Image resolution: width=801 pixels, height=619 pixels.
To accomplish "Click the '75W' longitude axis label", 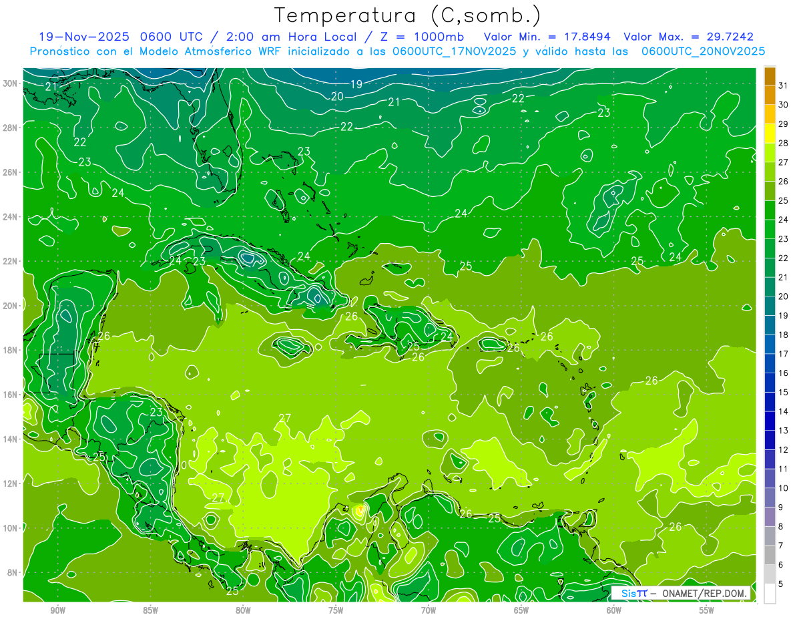I will [336, 610].
